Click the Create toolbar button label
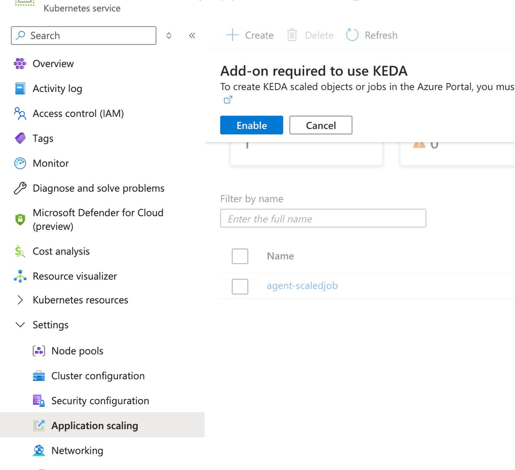Screen dimensions: 515x470 [x=259, y=35]
